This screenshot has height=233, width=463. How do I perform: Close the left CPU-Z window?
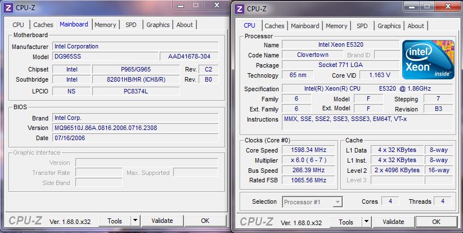[x=217, y=5]
